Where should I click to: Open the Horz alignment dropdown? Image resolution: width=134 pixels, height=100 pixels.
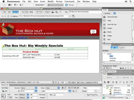click(24, 94)
